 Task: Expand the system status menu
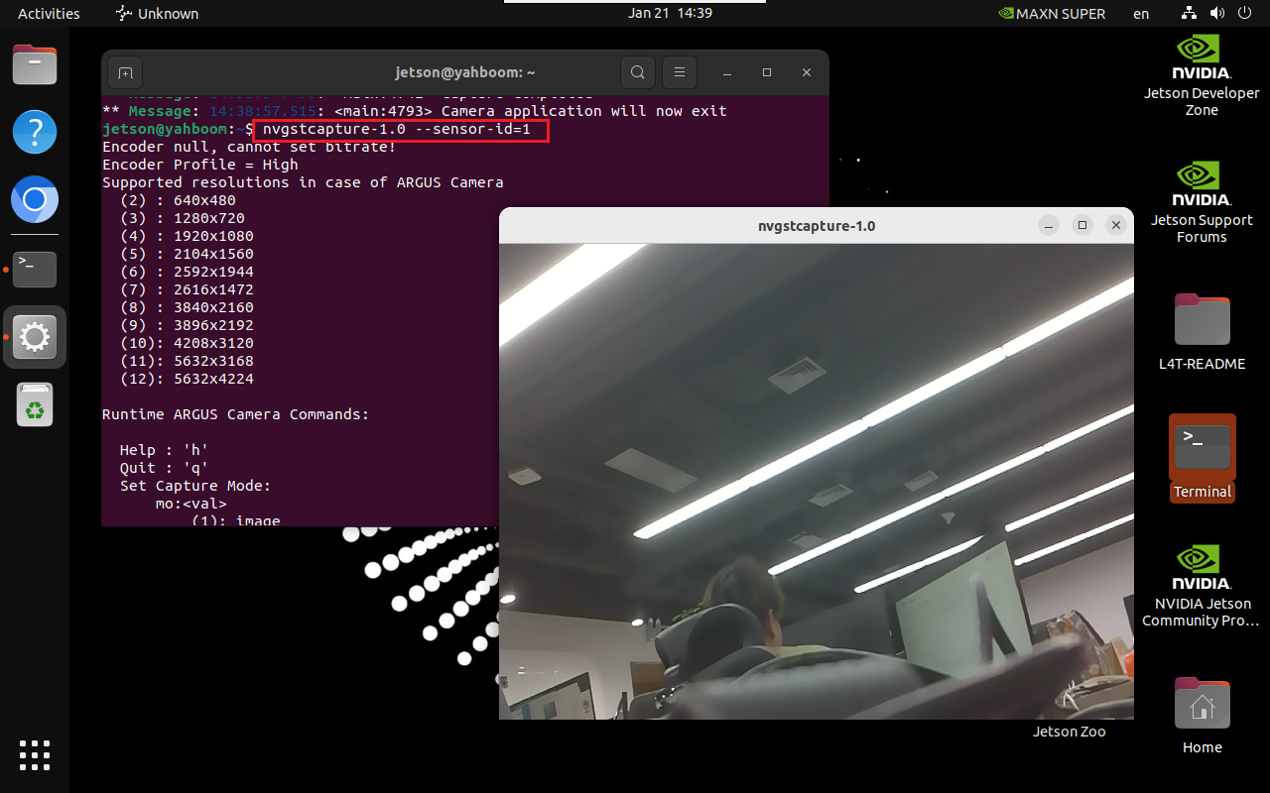click(1215, 14)
